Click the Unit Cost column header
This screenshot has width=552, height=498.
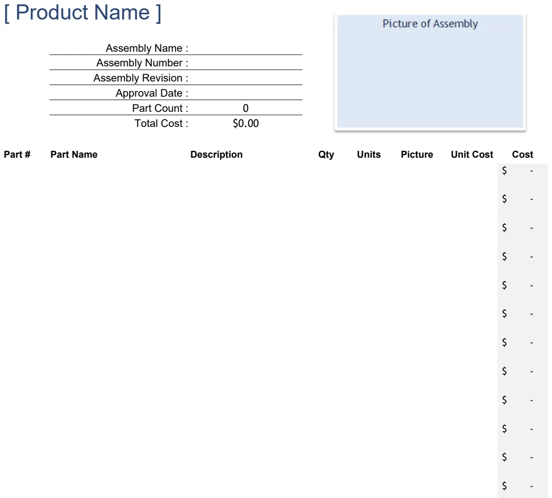[x=472, y=154]
